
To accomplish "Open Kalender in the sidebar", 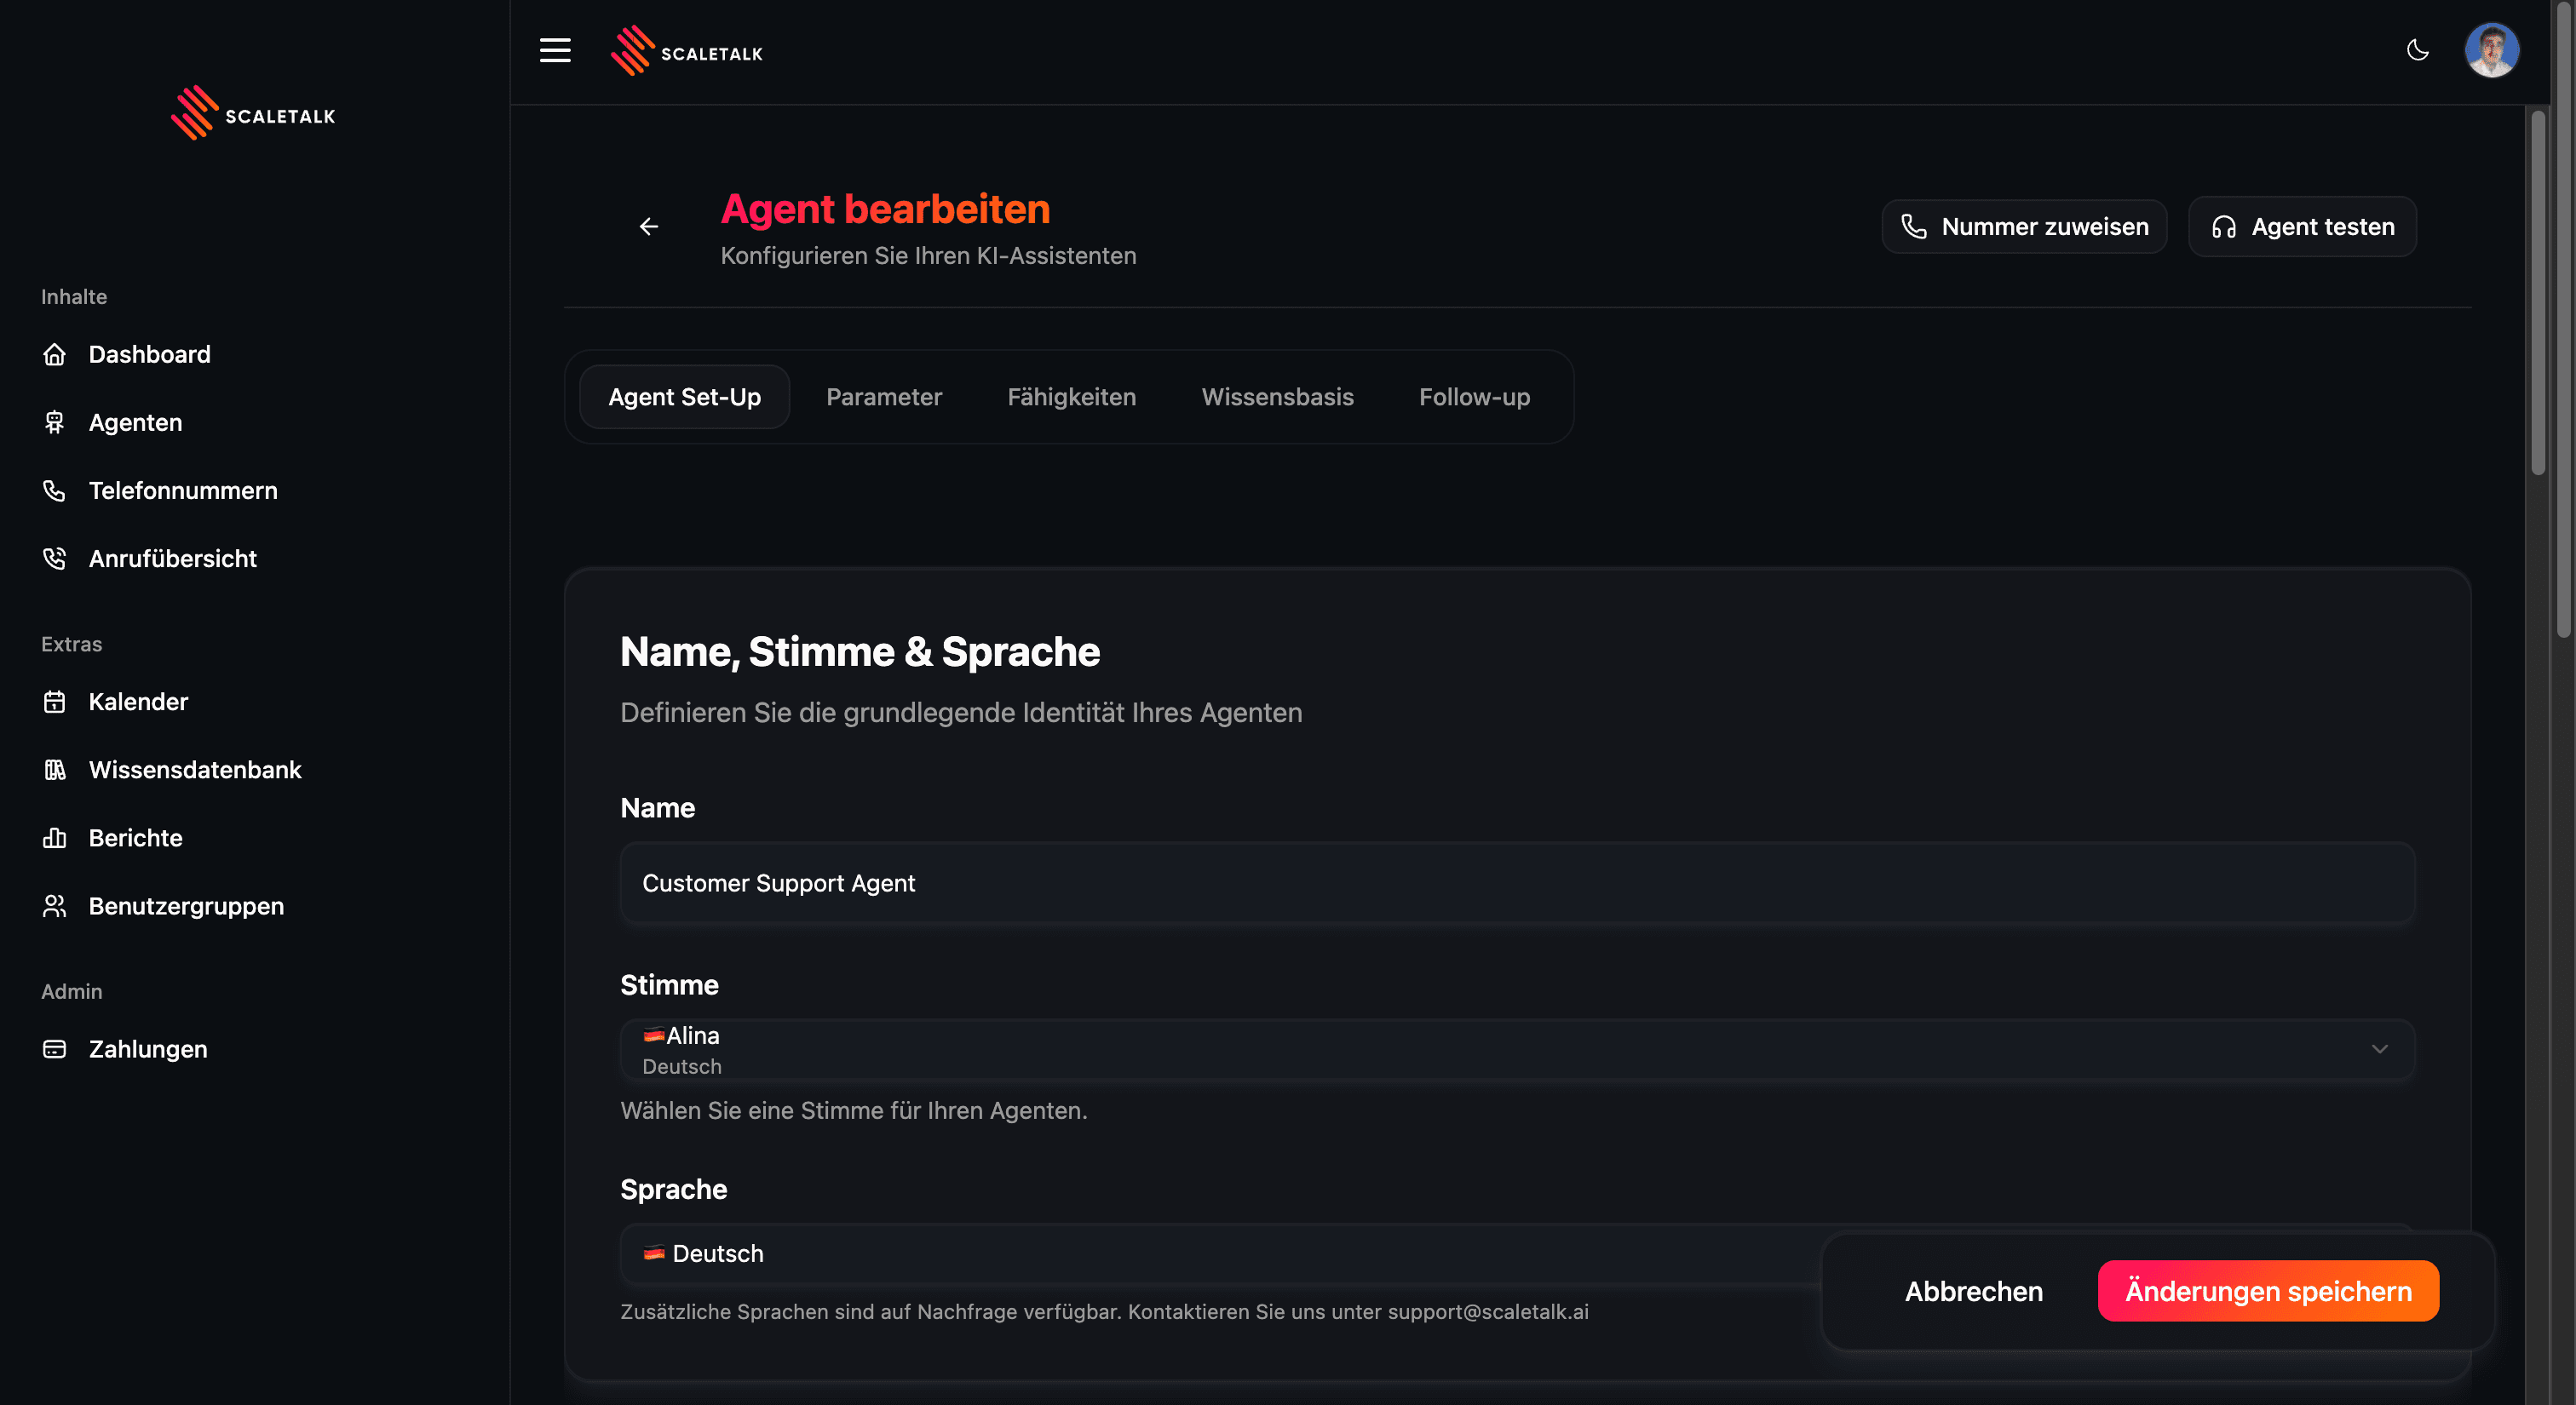I will [138, 702].
